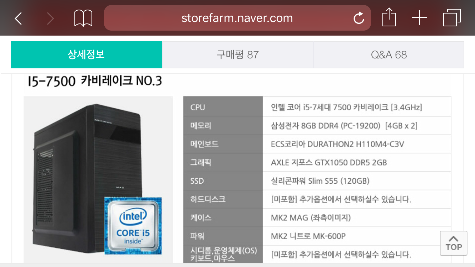475x267 pixels.
Task: Select the 실리콘파워 Slim S55 (120GB) value
Action: pos(320,181)
